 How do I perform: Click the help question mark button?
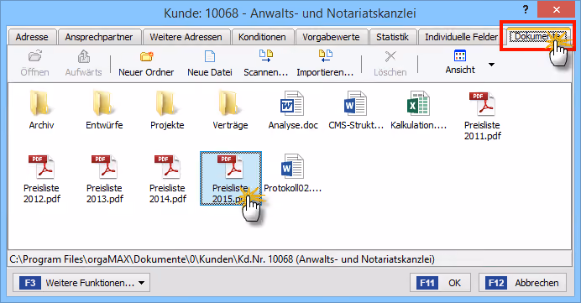pyautogui.click(x=526, y=9)
